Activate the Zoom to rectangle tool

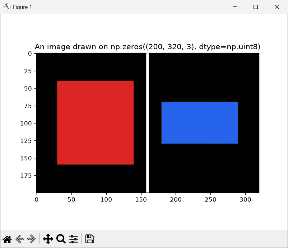tap(61, 239)
